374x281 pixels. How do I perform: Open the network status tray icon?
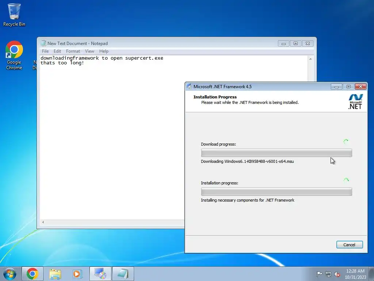(x=328, y=274)
